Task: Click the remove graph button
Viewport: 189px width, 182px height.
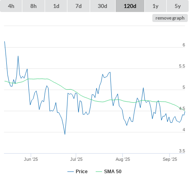Action: point(170,18)
